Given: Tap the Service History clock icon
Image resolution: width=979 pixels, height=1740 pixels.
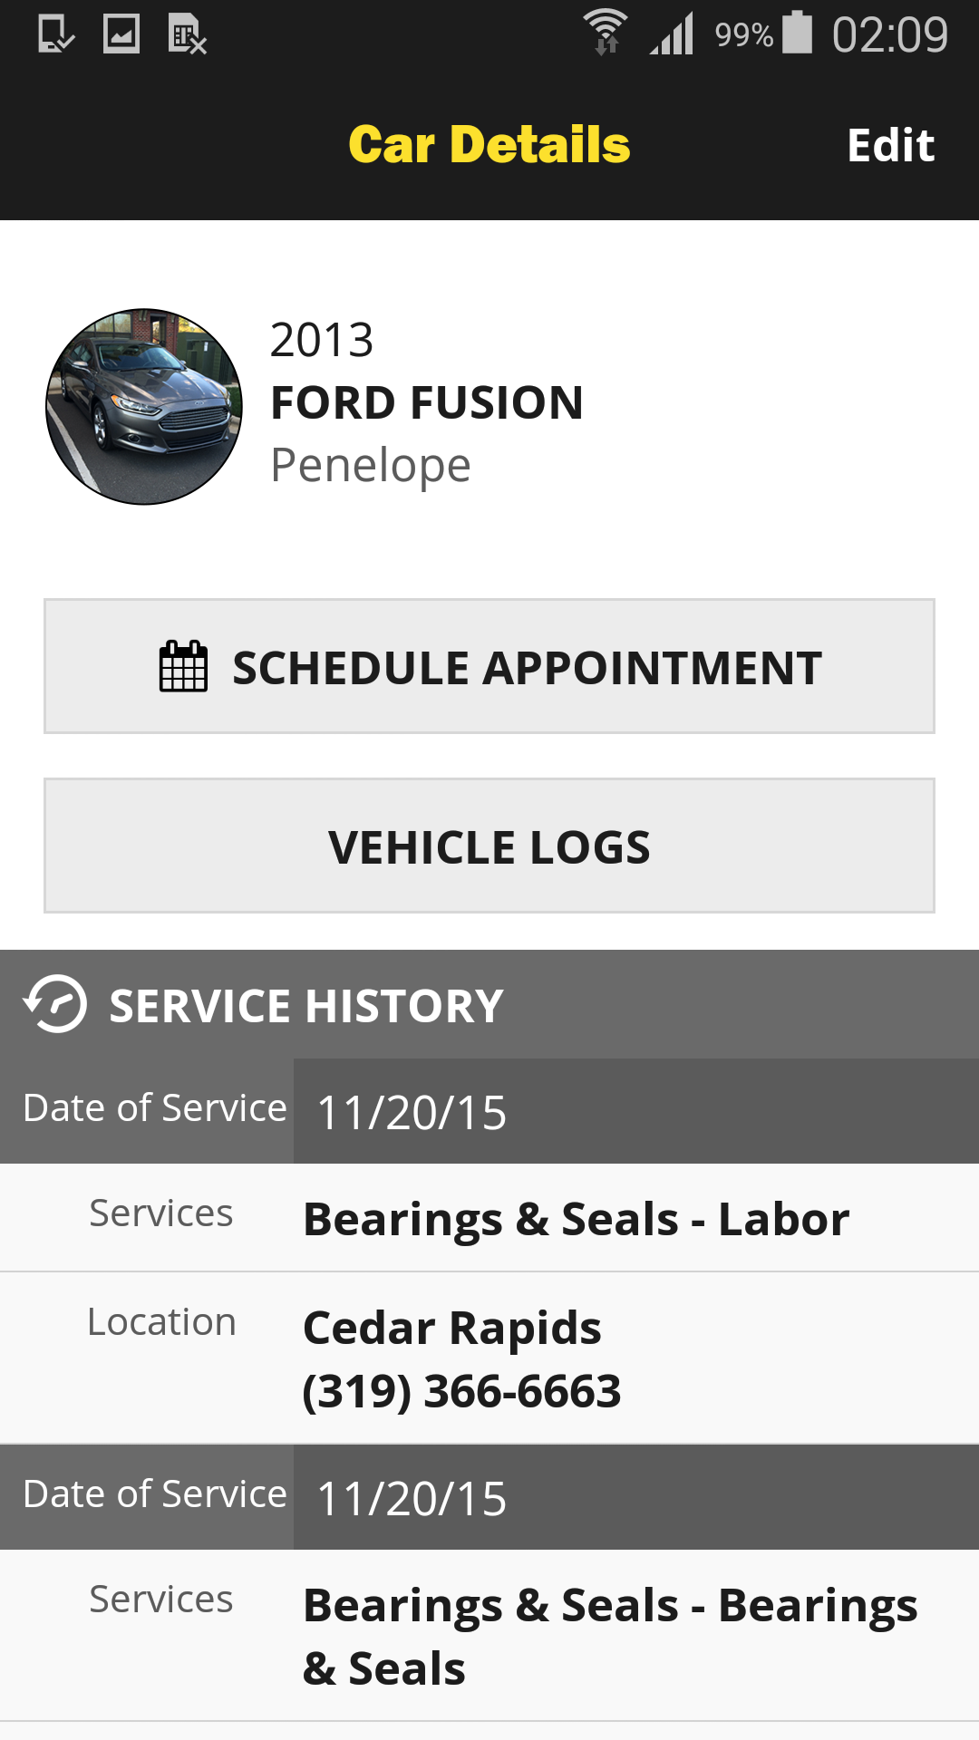Looking at the screenshot, I should point(55,1004).
